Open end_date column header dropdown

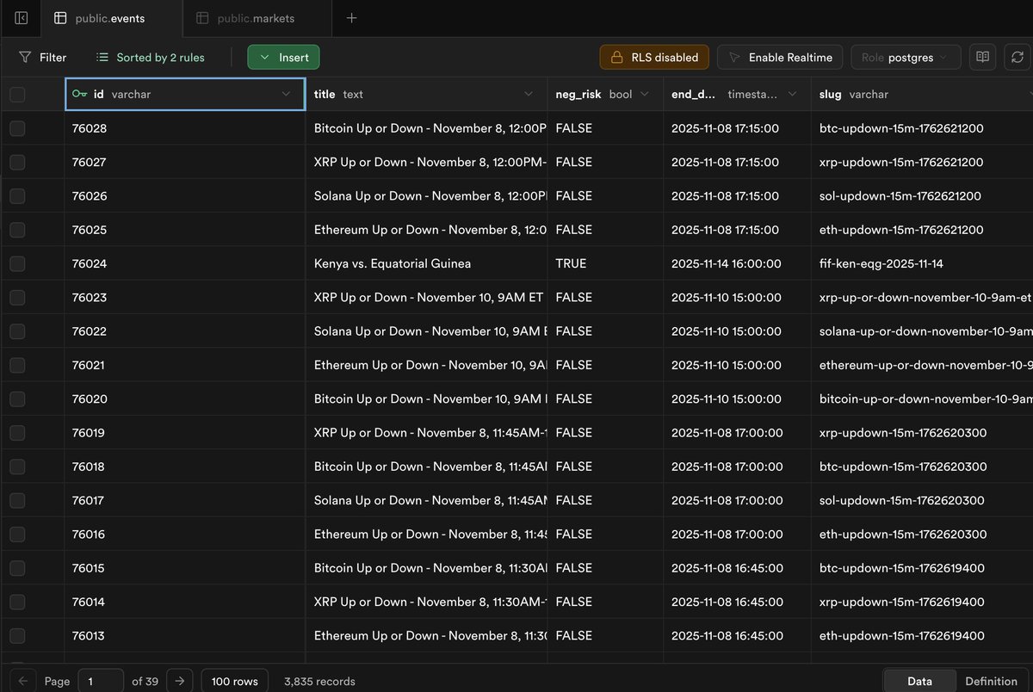(792, 94)
